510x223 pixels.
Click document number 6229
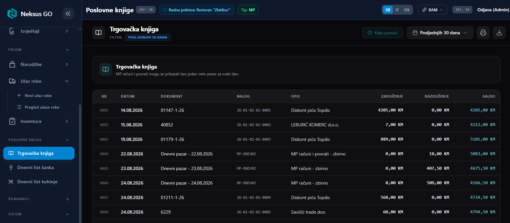[x=166, y=212]
